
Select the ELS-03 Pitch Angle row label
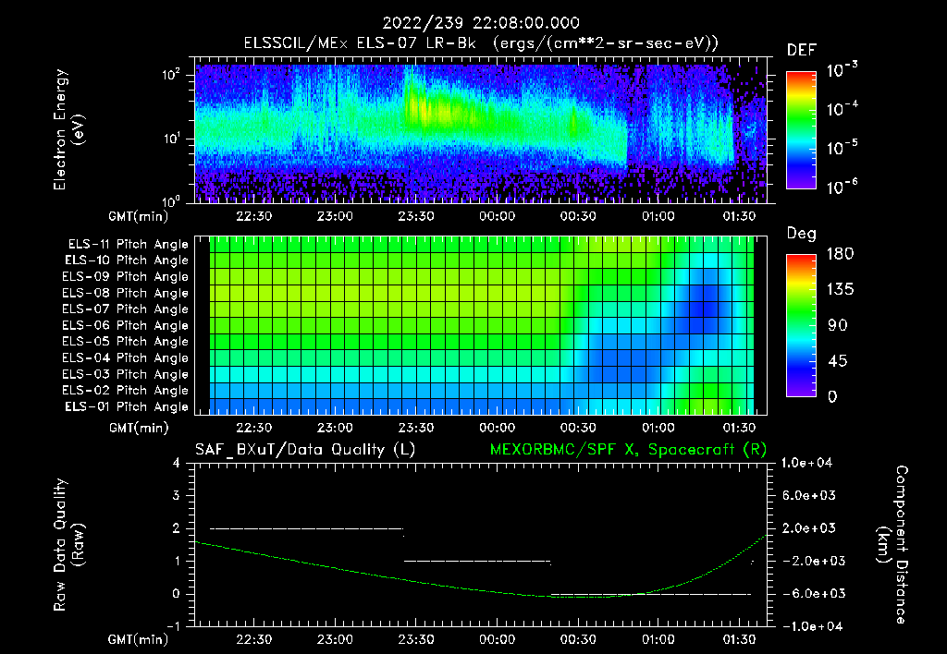126,374
